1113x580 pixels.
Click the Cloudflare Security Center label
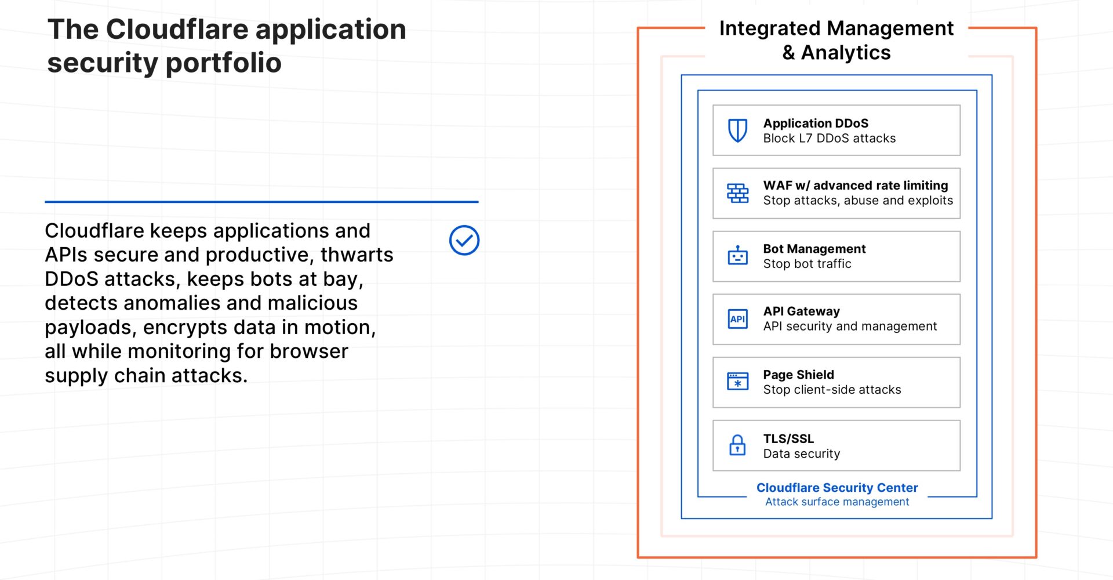tap(837, 488)
